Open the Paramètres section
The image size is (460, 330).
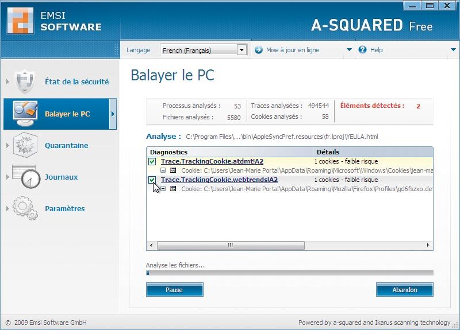pyautogui.click(x=65, y=208)
